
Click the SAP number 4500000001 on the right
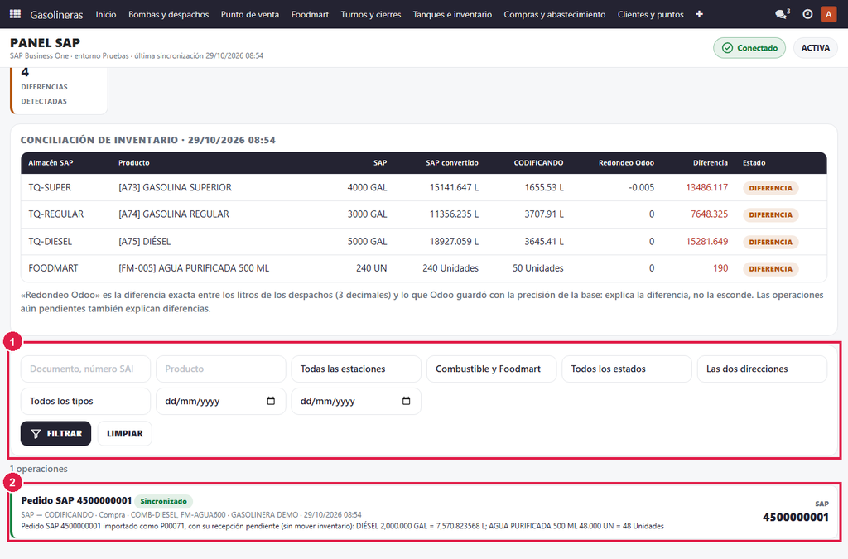pyautogui.click(x=796, y=518)
